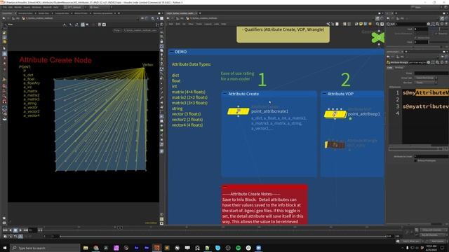
Task: Collapse the Attribute Create network box
Action: [x=224, y=94]
